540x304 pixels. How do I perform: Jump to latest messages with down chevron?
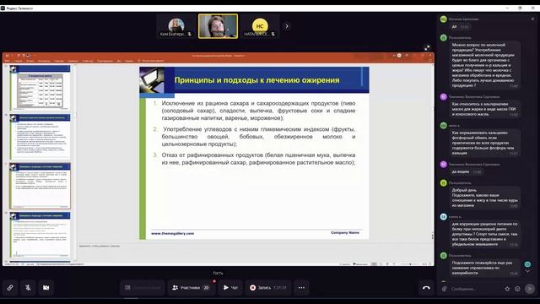tap(527, 272)
